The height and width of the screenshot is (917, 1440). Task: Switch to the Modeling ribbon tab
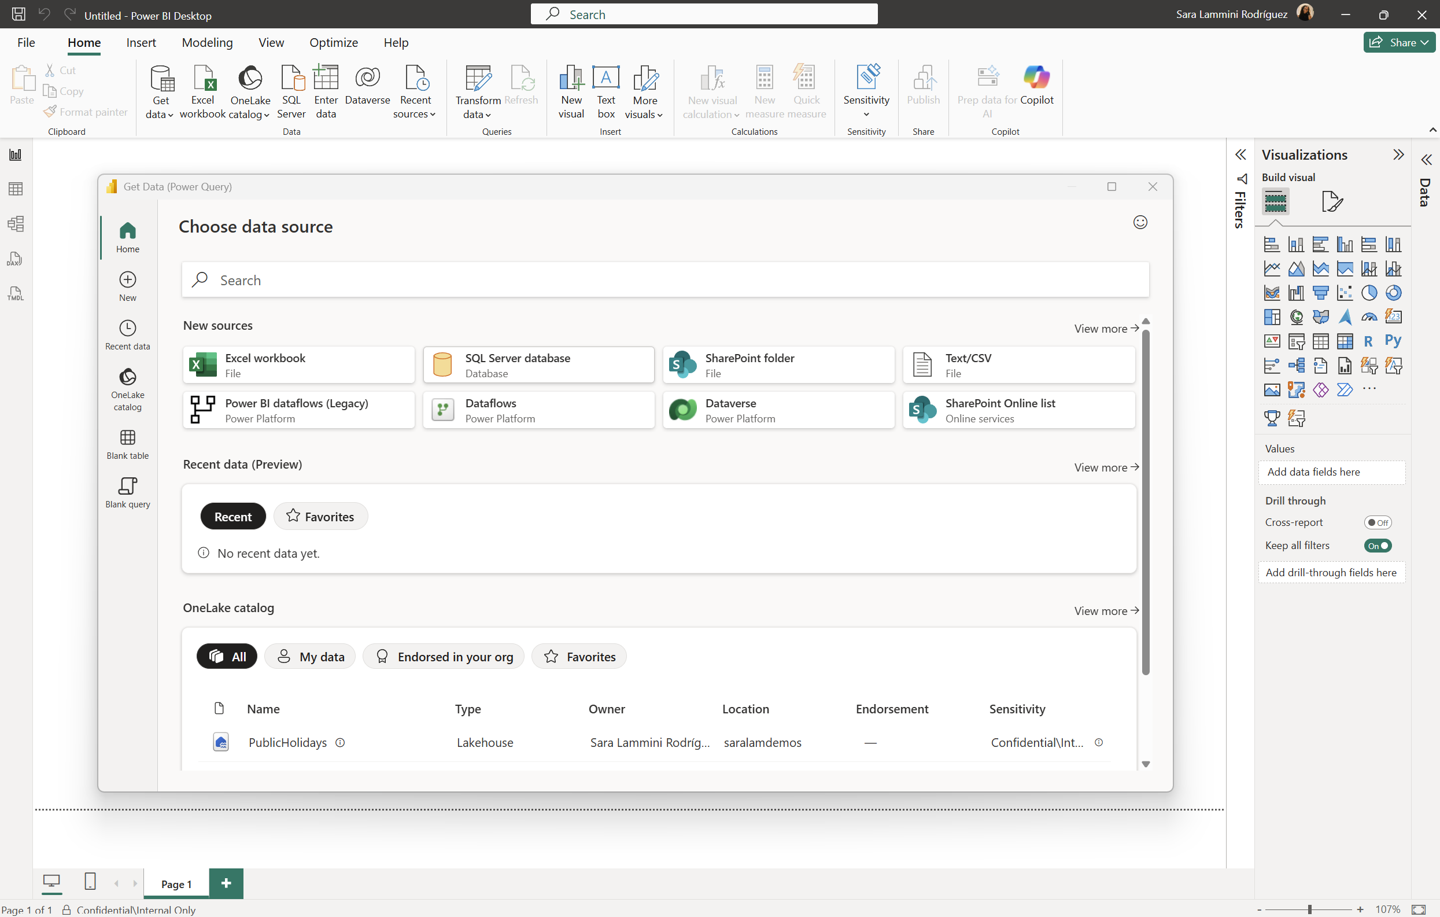pyautogui.click(x=207, y=42)
